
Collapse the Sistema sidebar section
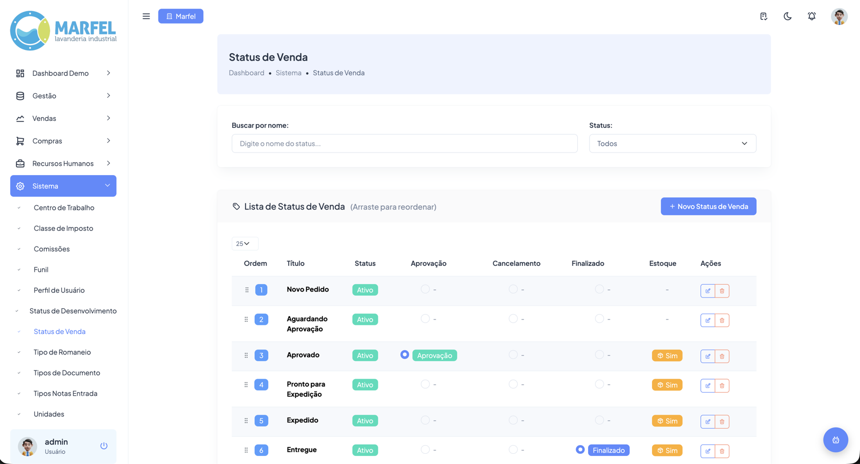63,186
